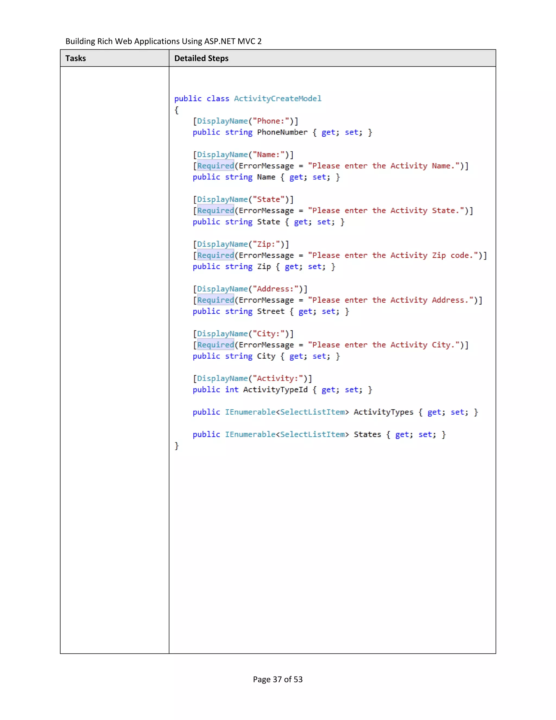Click the 'Please enter the Activity Address.' line

pos(337,300)
